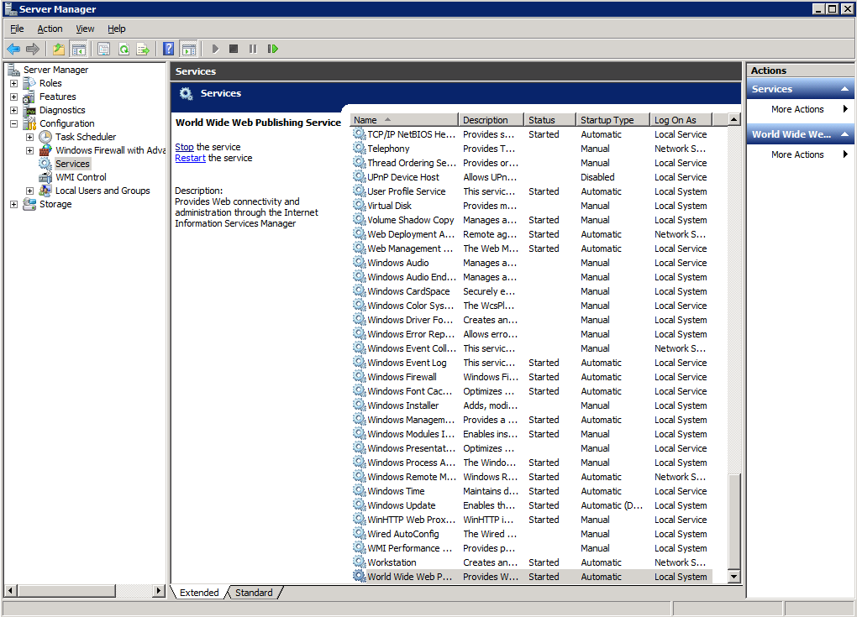
Task: Collapse the Configuration tree node
Action: coord(13,124)
